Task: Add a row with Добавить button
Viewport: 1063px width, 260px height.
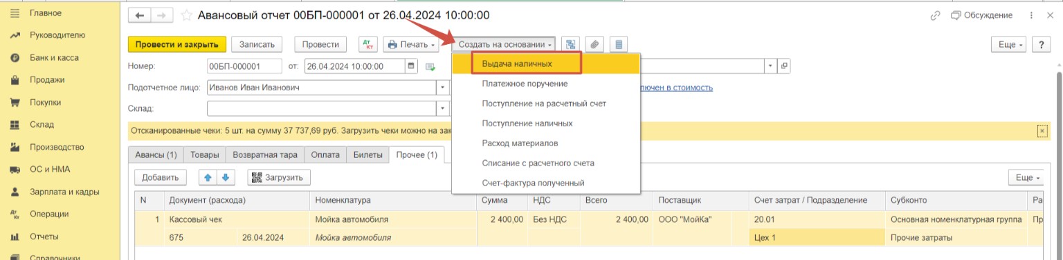Action: click(160, 177)
